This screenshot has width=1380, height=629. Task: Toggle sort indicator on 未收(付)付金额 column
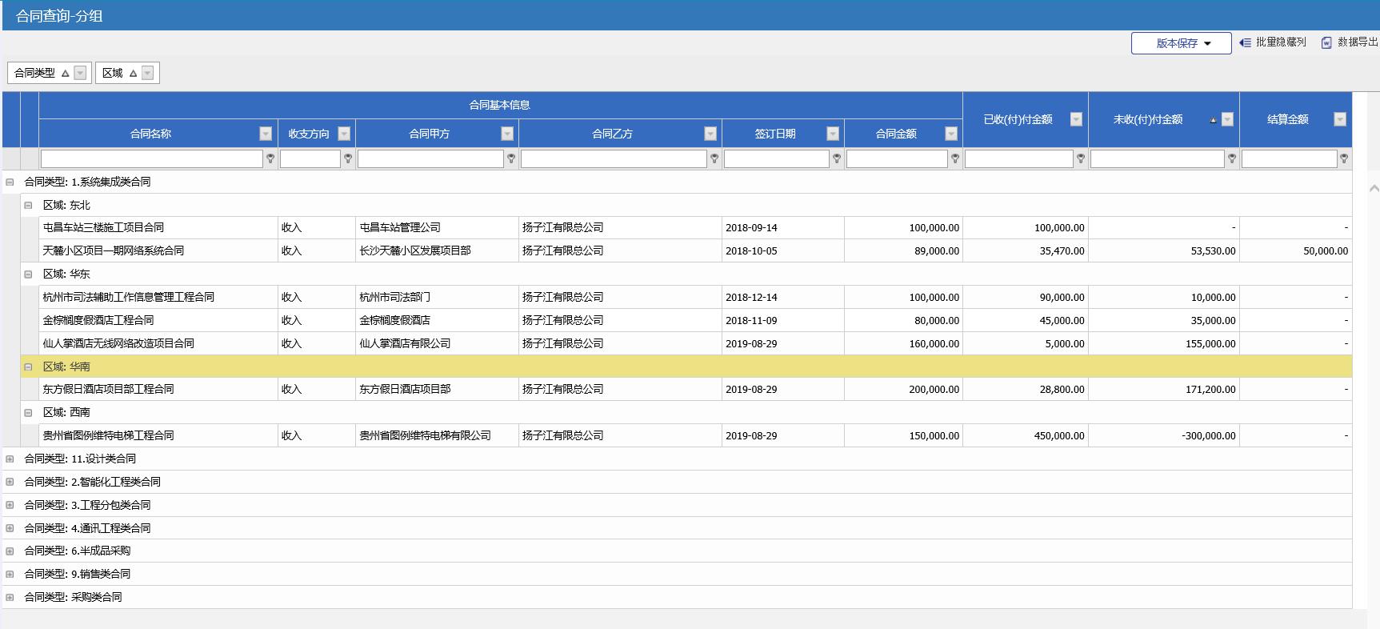pyautogui.click(x=1213, y=120)
